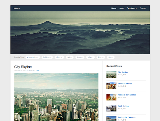Open the Contact page
160x121 pixels.
click(143, 8)
